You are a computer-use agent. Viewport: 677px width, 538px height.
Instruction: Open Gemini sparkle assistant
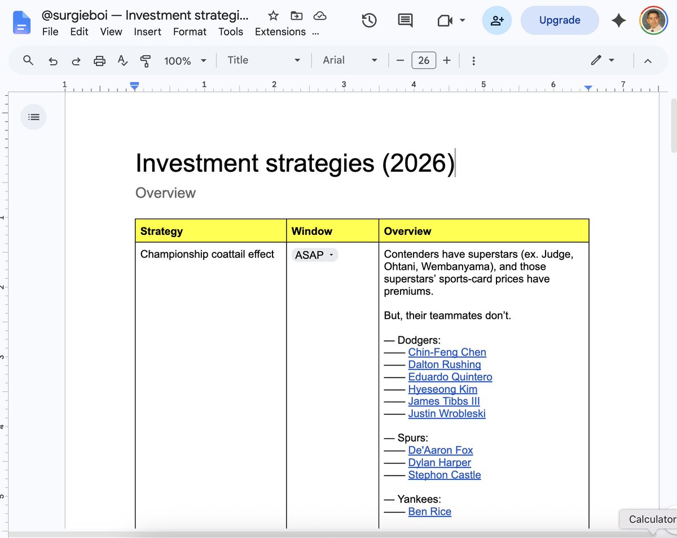(619, 20)
